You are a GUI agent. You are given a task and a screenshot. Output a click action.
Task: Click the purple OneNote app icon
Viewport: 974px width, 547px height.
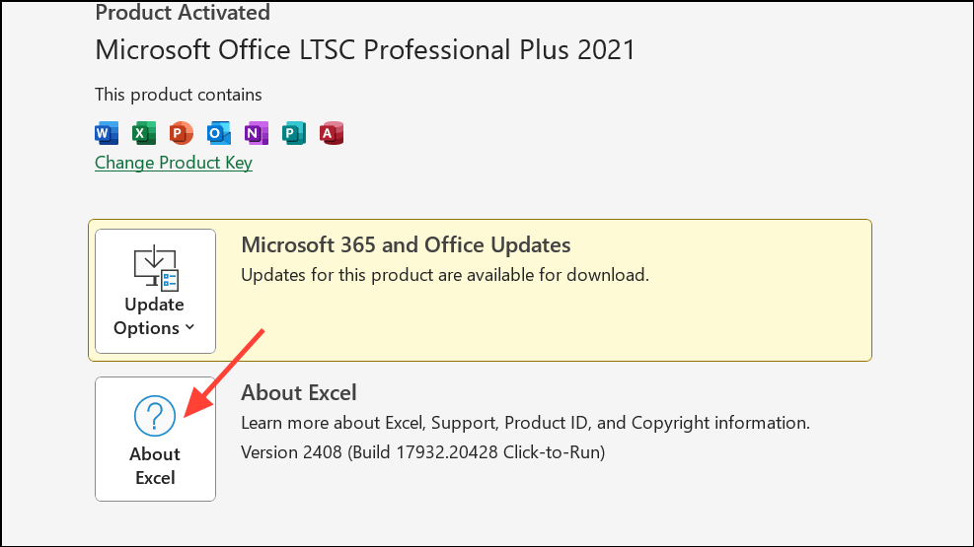pyautogui.click(x=257, y=133)
